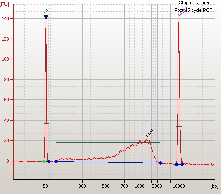
Task: Click the 300 tick label on the x-axis
Action: click(x=82, y=186)
